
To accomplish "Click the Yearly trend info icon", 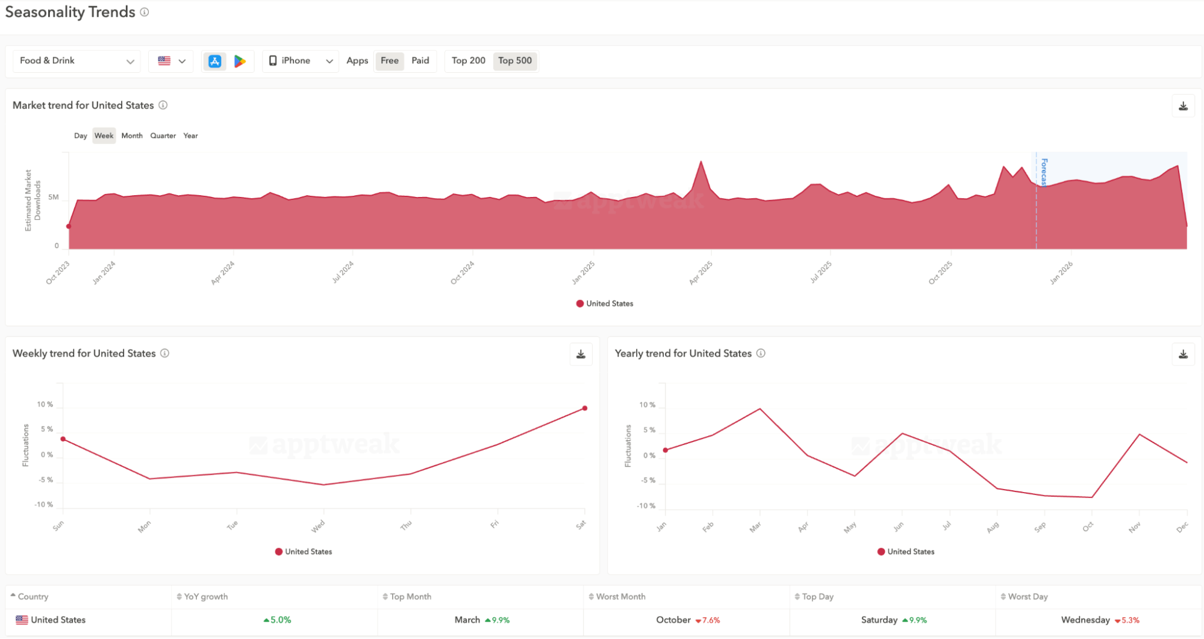I will 760,354.
